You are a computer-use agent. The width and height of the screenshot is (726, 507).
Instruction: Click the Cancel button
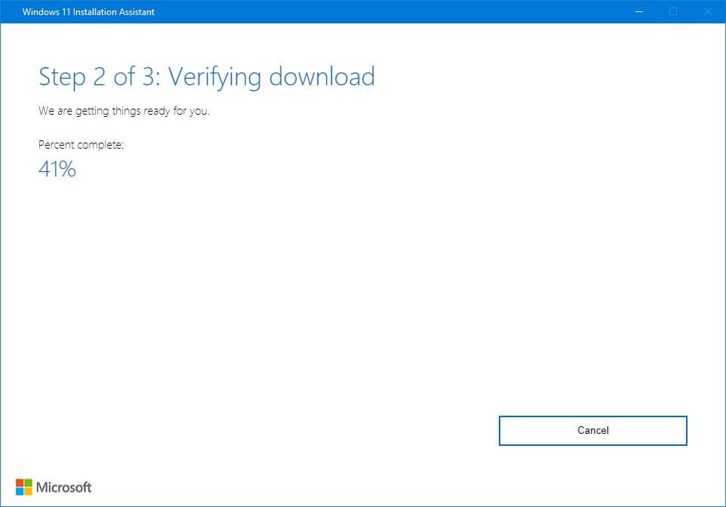(592, 430)
